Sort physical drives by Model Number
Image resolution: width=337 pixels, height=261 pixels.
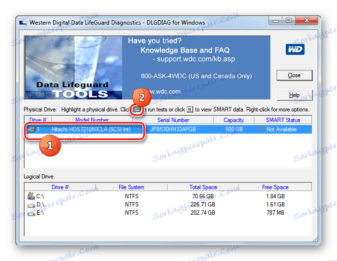[92, 120]
